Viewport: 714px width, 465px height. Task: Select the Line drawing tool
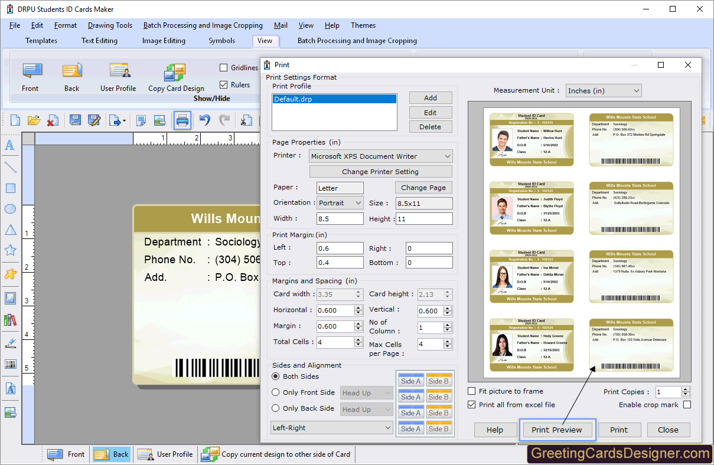9,167
